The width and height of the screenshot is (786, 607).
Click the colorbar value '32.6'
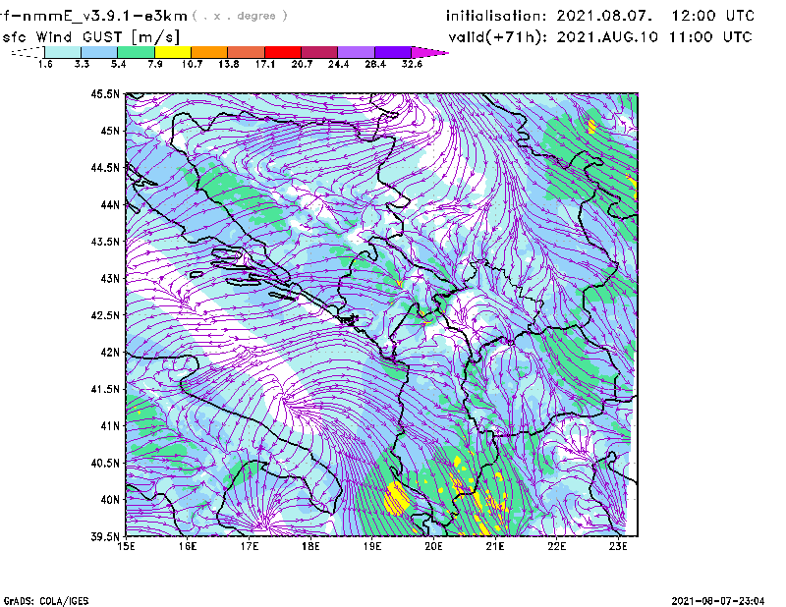click(x=412, y=64)
